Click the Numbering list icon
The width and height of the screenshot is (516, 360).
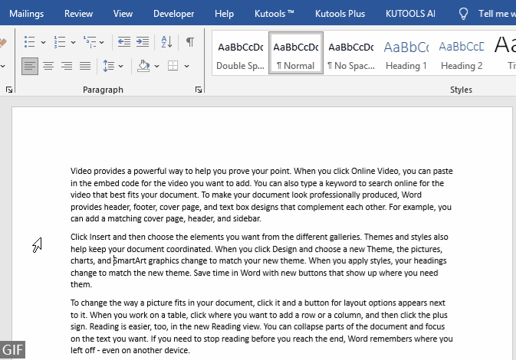coord(60,42)
